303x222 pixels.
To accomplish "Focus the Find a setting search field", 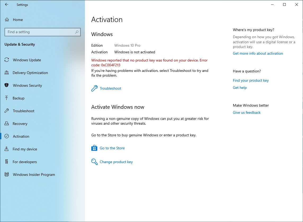I will pyautogui.click(x=43, y=32).
